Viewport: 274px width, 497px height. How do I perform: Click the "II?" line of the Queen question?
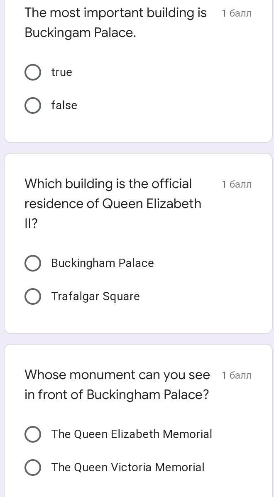(x=31, y=224)
